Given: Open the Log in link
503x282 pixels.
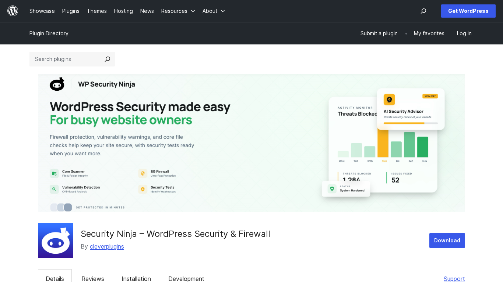Looking at the screenshot, I should [464, 33].
